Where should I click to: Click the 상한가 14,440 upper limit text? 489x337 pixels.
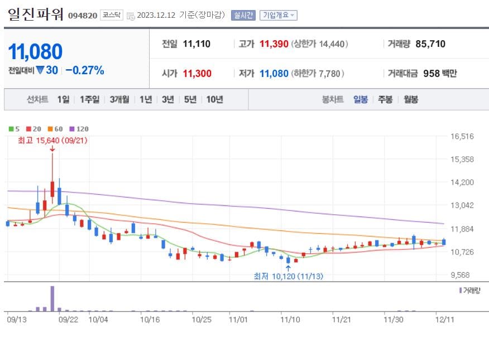(x=320, y=44)
